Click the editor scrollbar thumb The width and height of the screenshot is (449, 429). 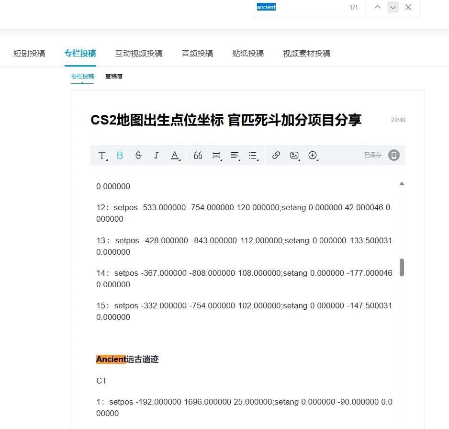(x=402, y=268)
